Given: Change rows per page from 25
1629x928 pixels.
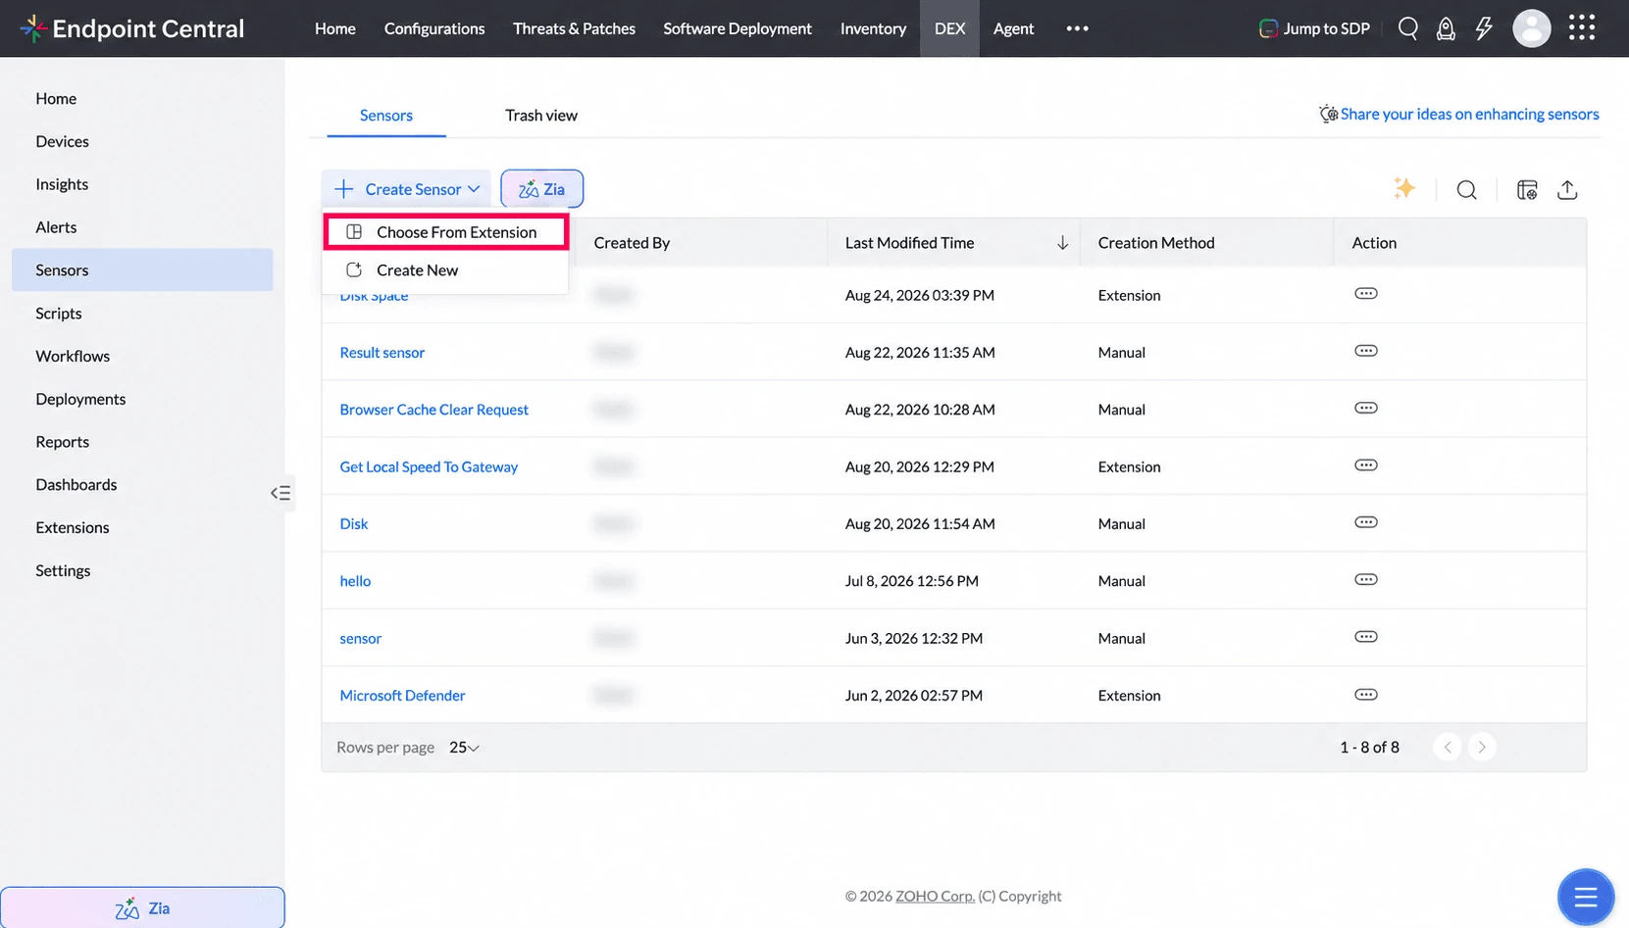Looking at the screenshot, I should click(x=464, y=747).
